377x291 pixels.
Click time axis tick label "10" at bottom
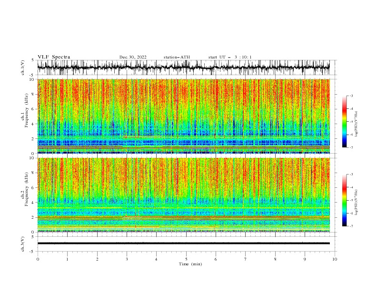pyautogui.click(x=335, y=259)
